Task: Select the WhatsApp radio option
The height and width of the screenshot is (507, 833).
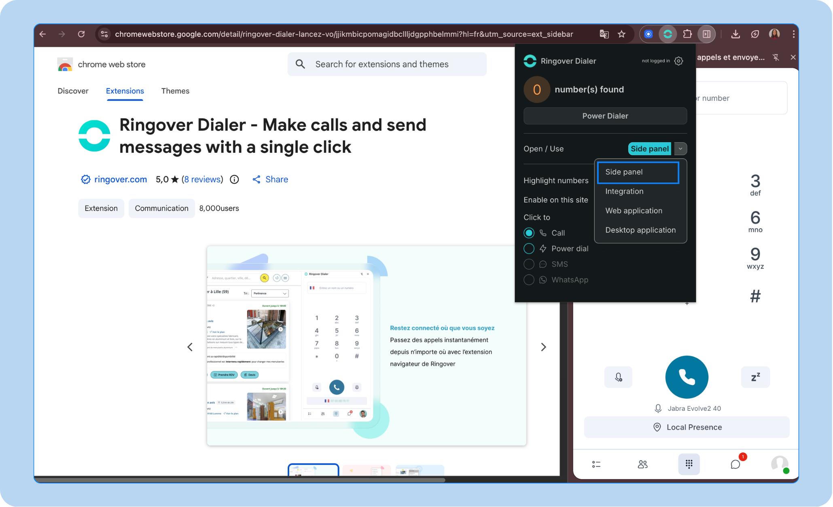Action: click(529, 280)
